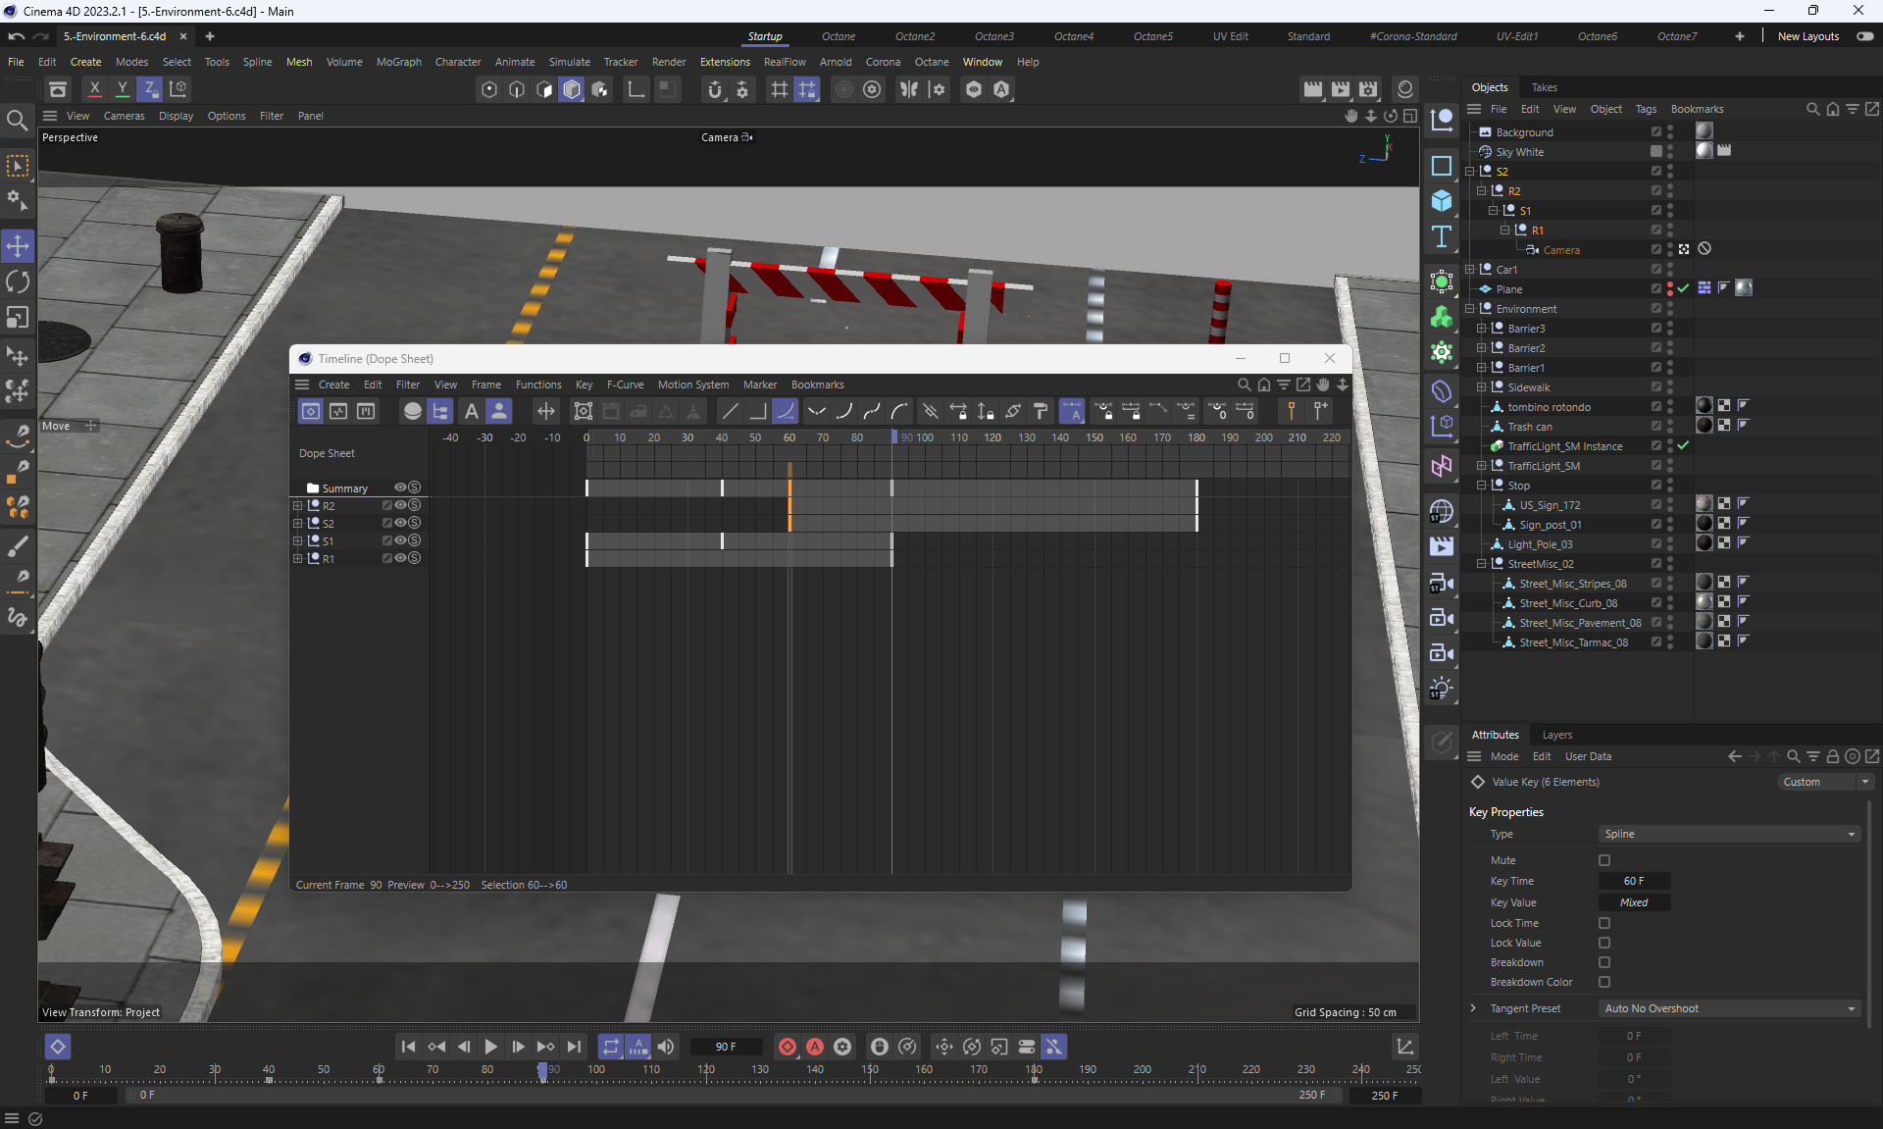The image size is (1883, 1129).
Task: Enable the Mute checkbox in Key Properties
Action: 1604,860
